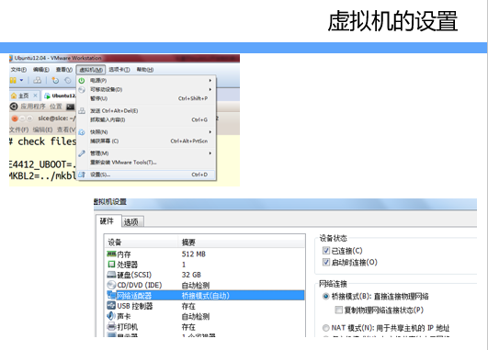The image size is (488, 350).
Task: Switch to the 选项 tab
Action: [x=133, y=221]
